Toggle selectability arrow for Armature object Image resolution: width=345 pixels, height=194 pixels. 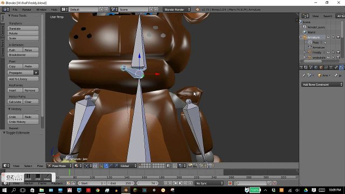(x=333, y=37)
